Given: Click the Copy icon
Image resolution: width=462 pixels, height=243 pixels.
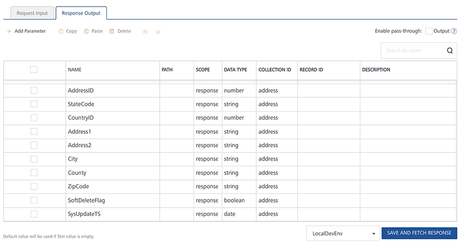Looking at the screenshot, I should [61, 31].
